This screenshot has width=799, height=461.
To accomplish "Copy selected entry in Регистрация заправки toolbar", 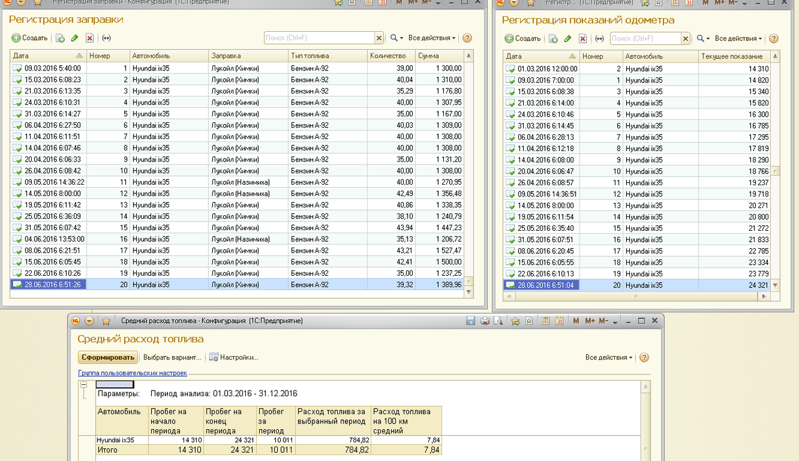I will [60, 38].
